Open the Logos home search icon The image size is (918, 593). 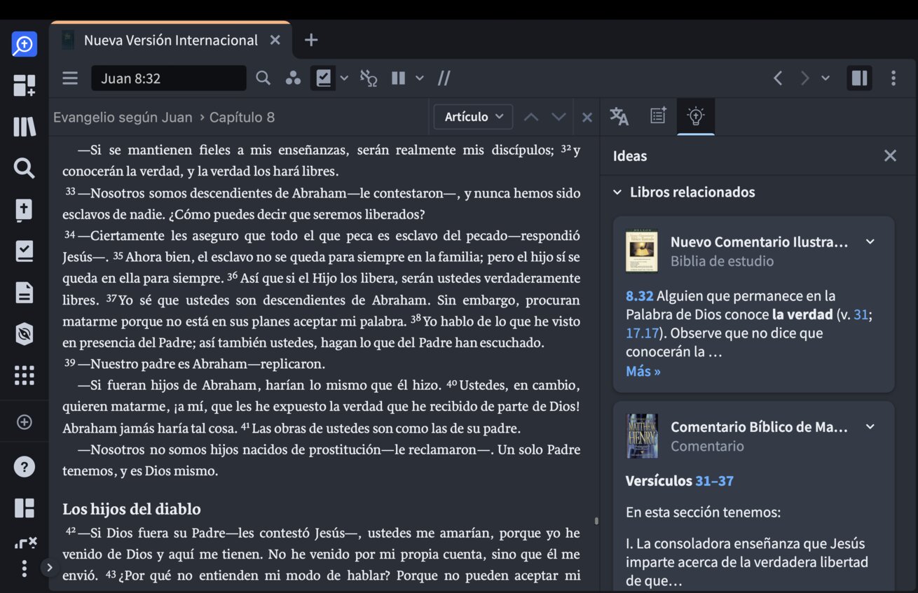(x=24, y=45)
